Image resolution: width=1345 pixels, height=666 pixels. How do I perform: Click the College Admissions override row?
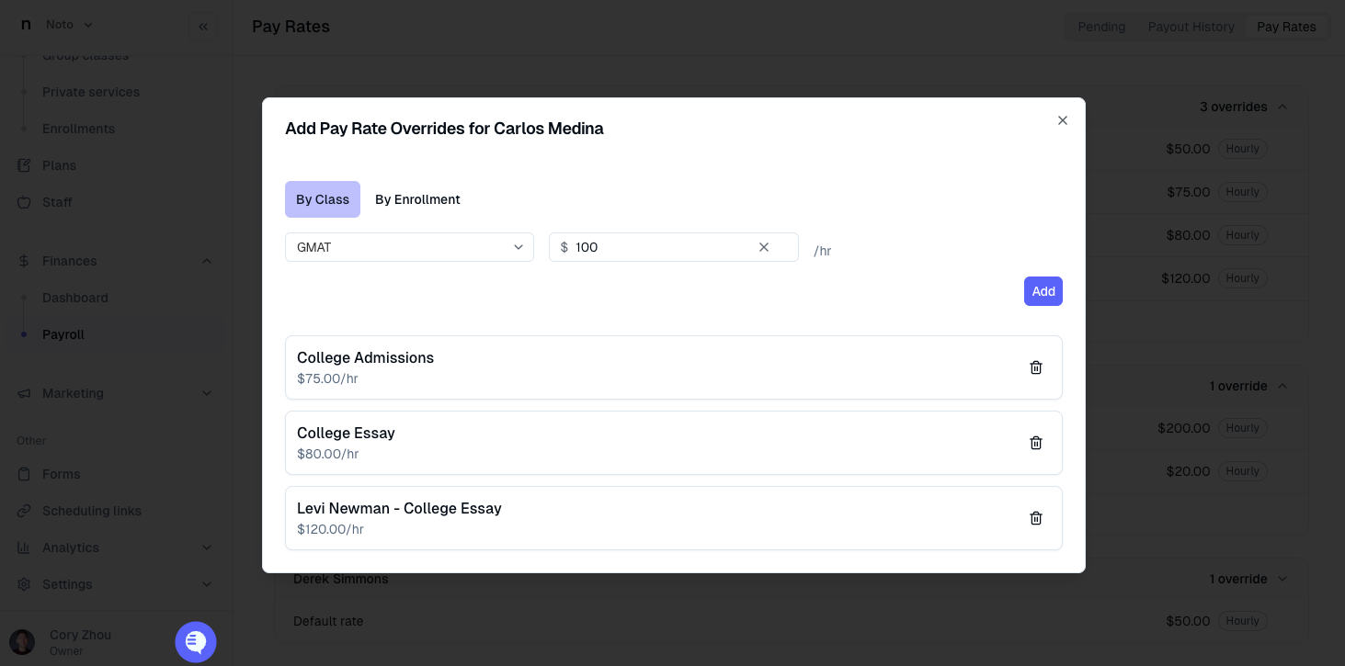click(x=674, y=367)
